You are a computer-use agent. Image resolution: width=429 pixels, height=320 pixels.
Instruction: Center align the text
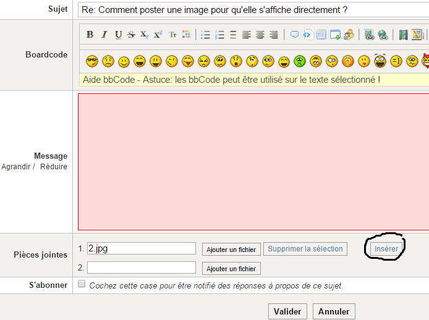(x=260, y=35)
